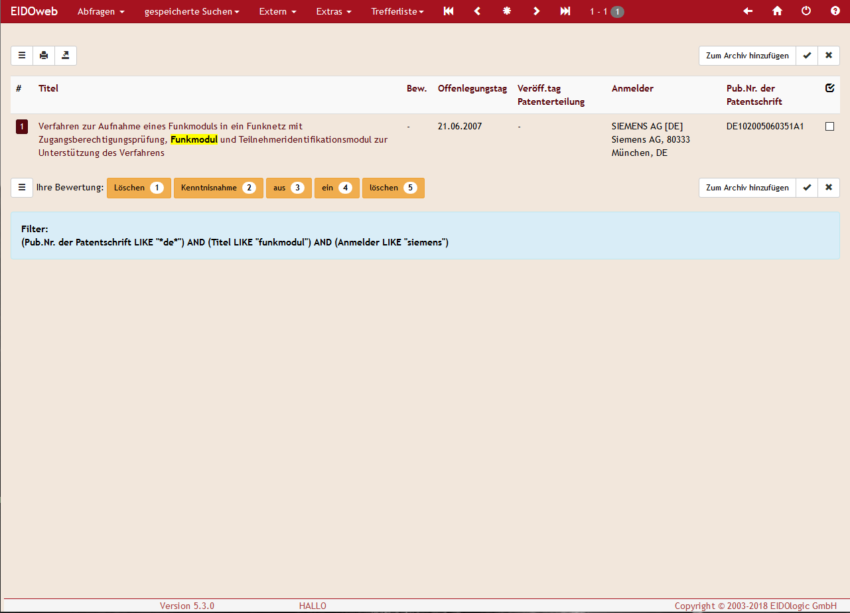Open the help question mark icon
850x613 pixels.
(835, 11)
